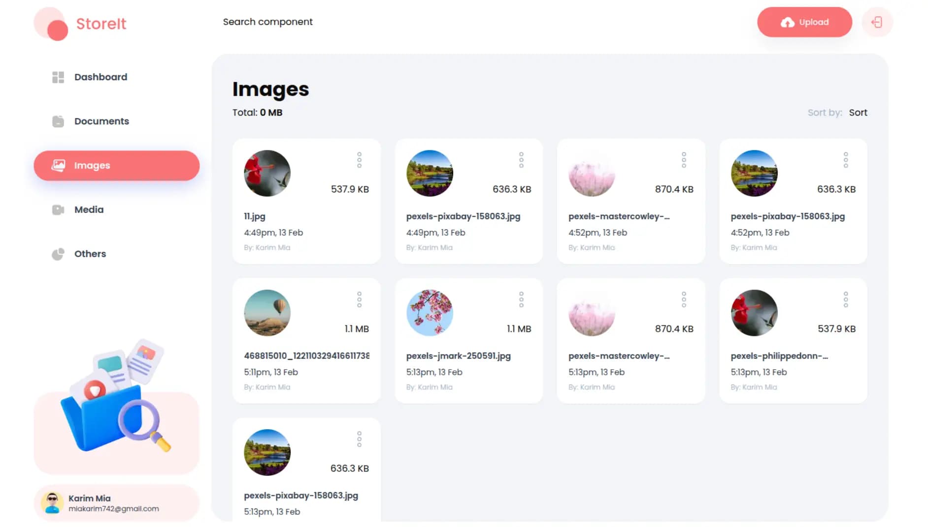This screenshot has height=531, width=928.
Task: Select the Images sidebar item
Action: point(116,166)
